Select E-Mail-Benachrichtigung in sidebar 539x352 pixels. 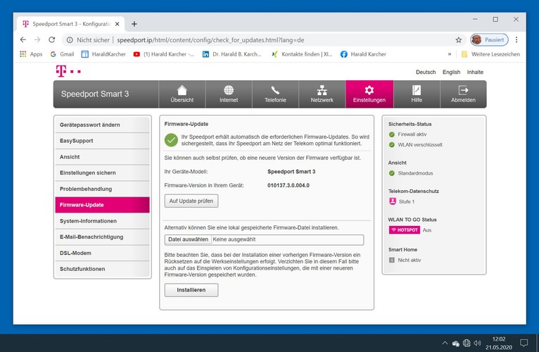point(103,237)
